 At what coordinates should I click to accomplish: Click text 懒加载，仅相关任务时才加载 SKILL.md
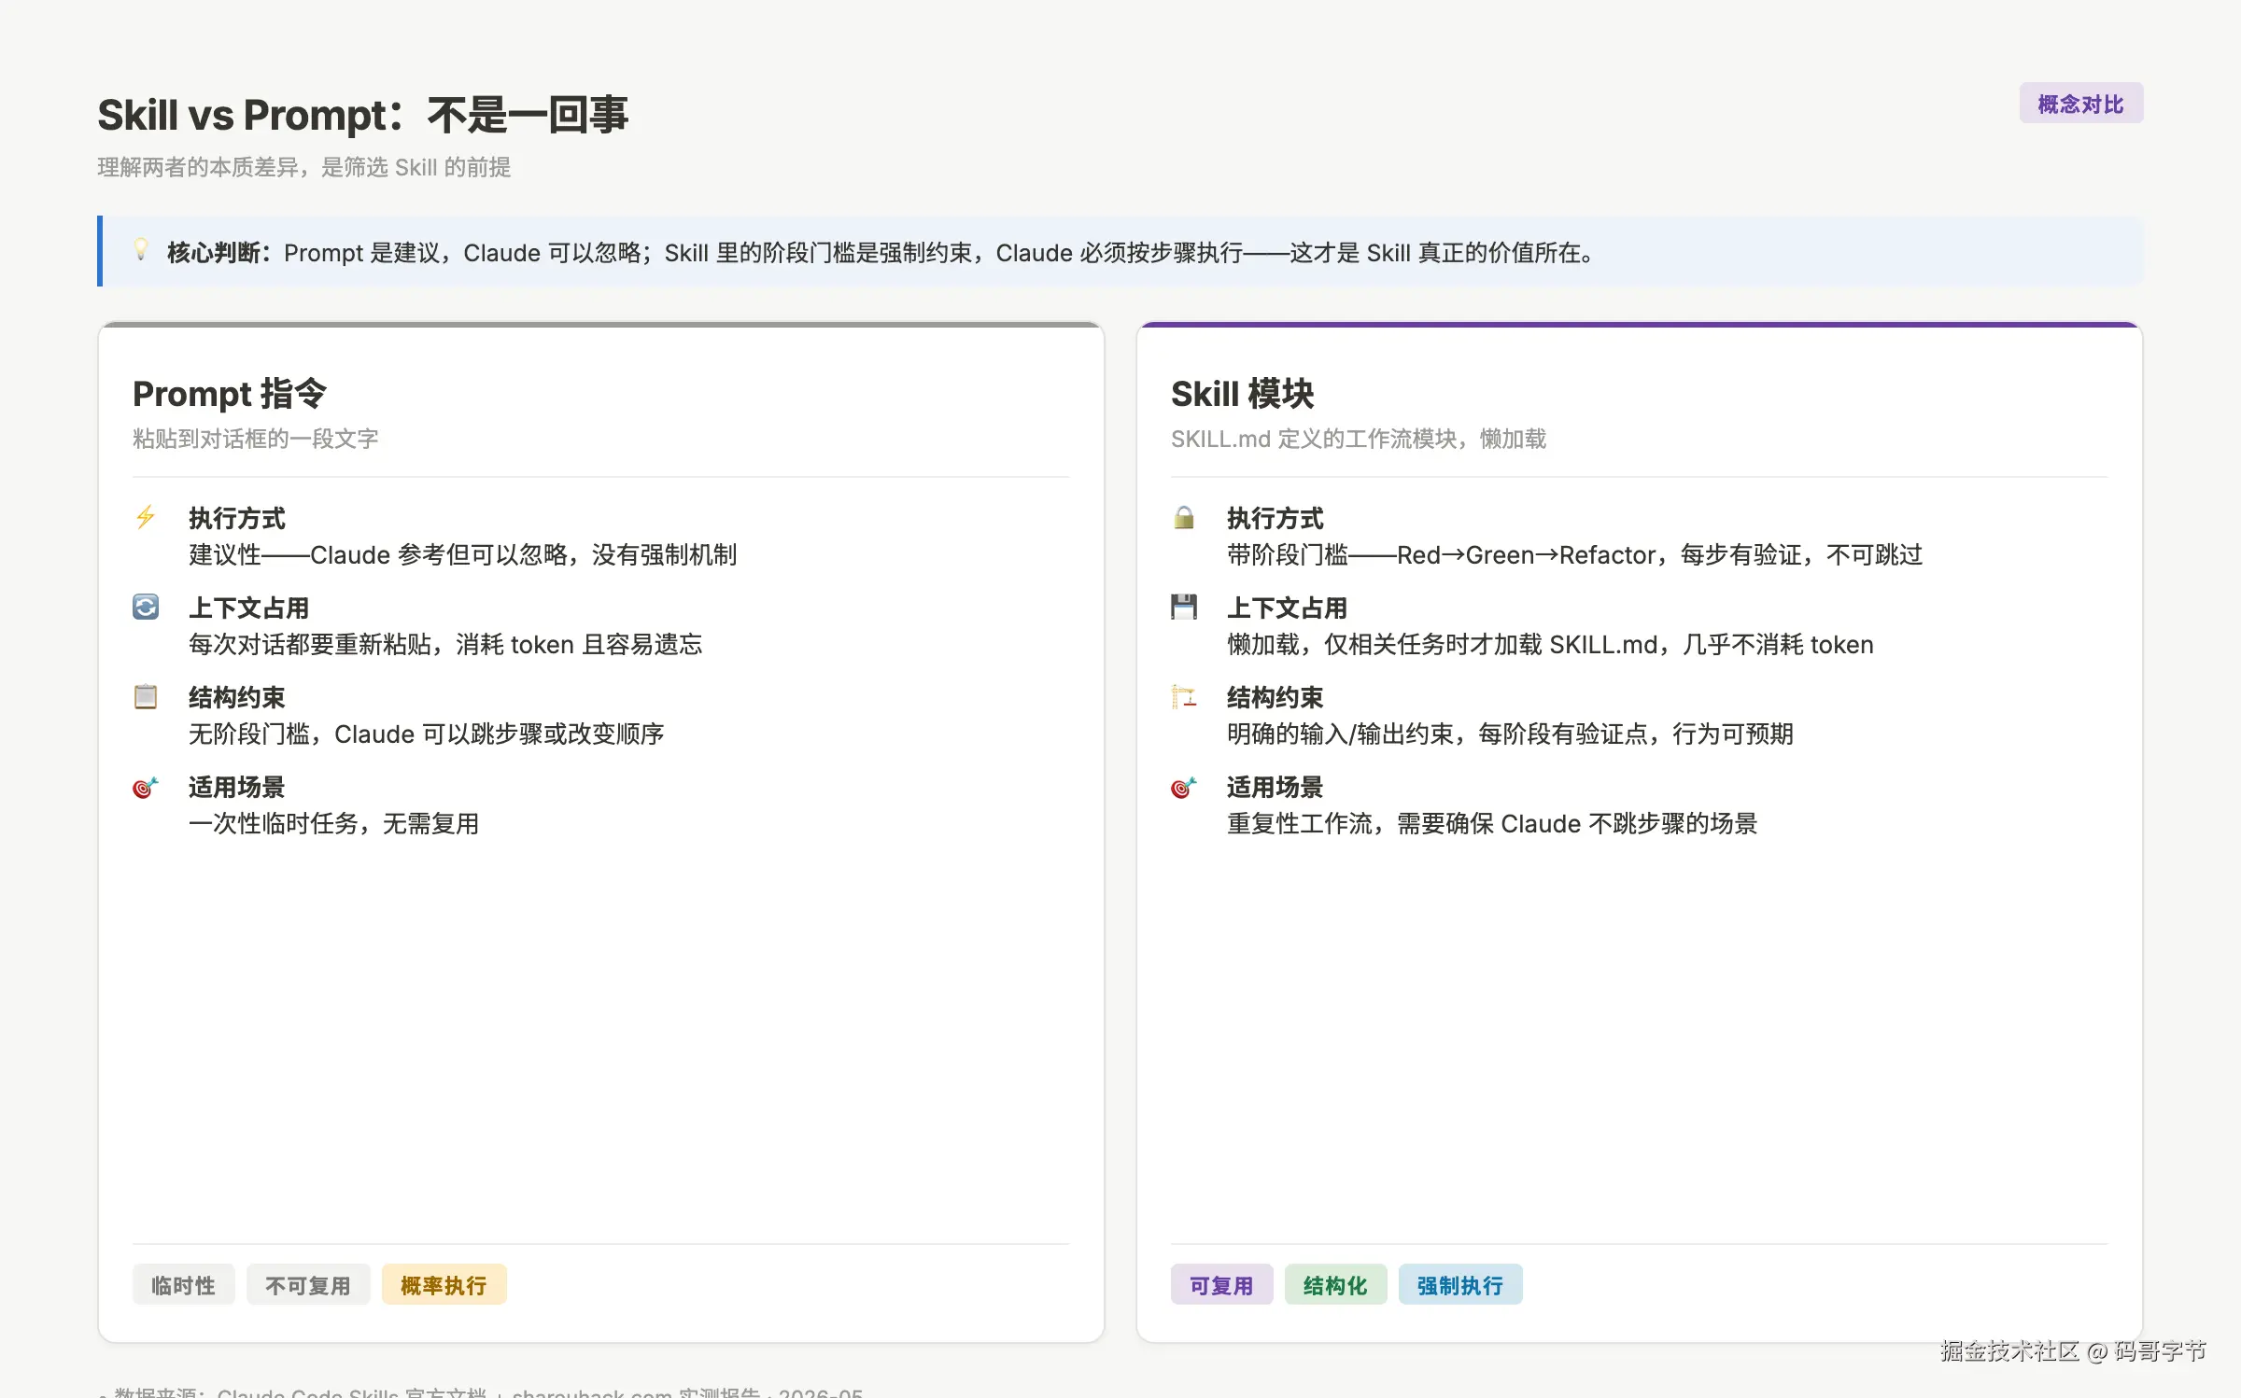click(x=1443, y=644)
